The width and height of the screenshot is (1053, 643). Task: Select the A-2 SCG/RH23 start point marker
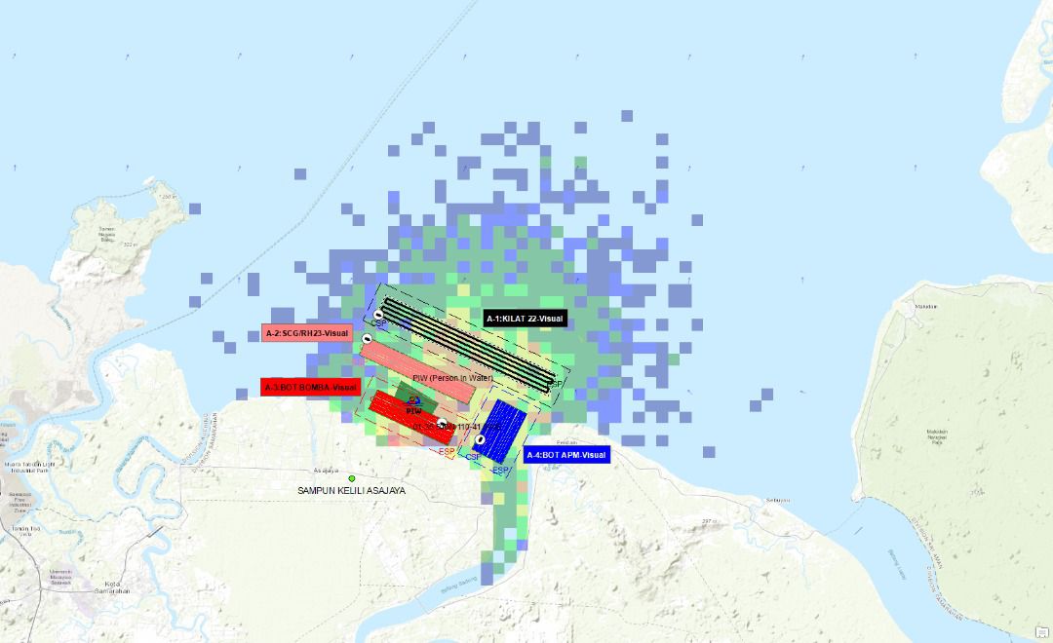point(368,339)
